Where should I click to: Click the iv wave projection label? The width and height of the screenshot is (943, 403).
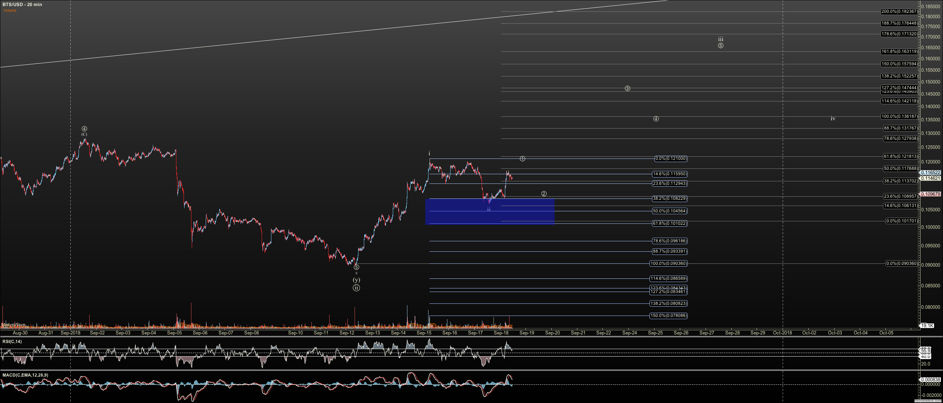coord(832,119)
